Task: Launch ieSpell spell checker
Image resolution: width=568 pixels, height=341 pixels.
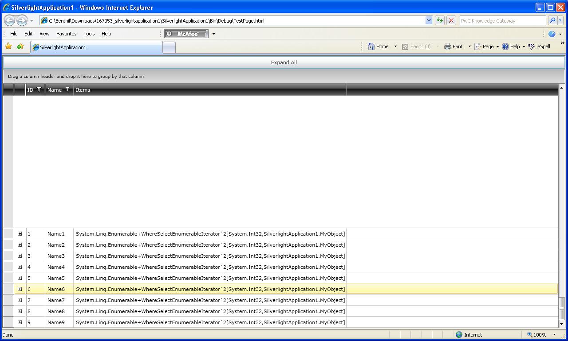Action: click(x=539, y=46)
